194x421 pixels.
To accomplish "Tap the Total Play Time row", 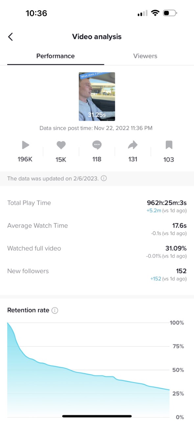I will 97,206.
